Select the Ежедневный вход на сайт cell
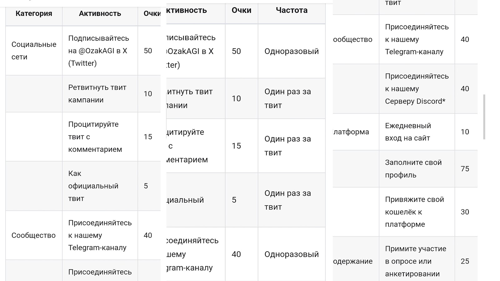The height and width of the screenshot is (281, 500). (408, 132)
